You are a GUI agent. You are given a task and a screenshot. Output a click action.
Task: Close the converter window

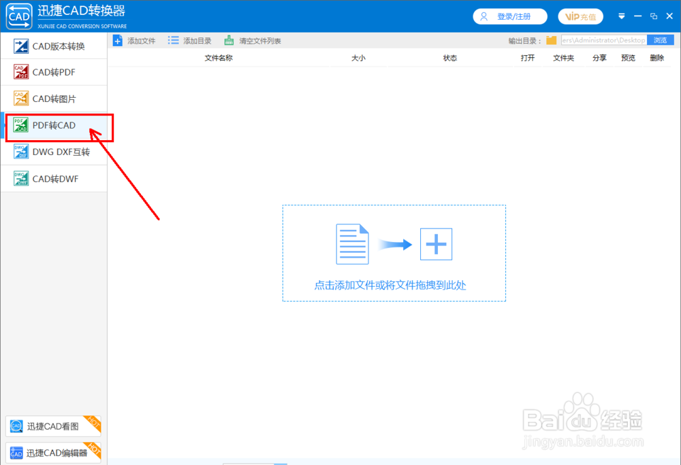pyautogui.click(x=669, y=16)
